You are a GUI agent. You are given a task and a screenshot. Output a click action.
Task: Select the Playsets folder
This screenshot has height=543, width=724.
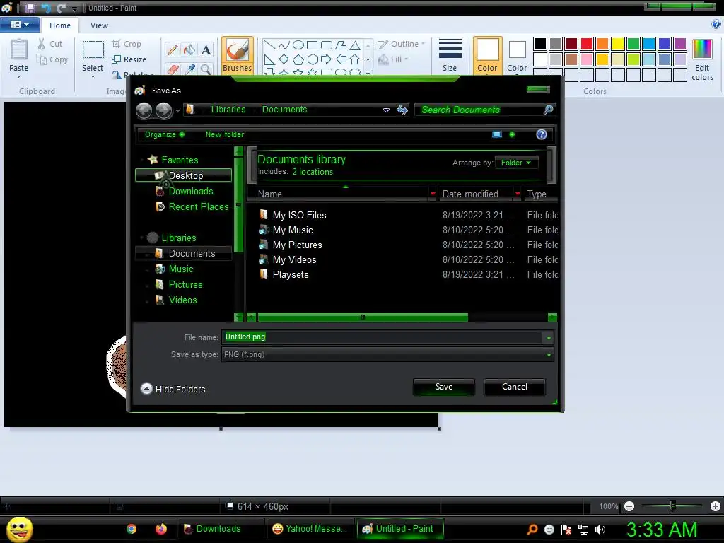(x=291, y=275)
